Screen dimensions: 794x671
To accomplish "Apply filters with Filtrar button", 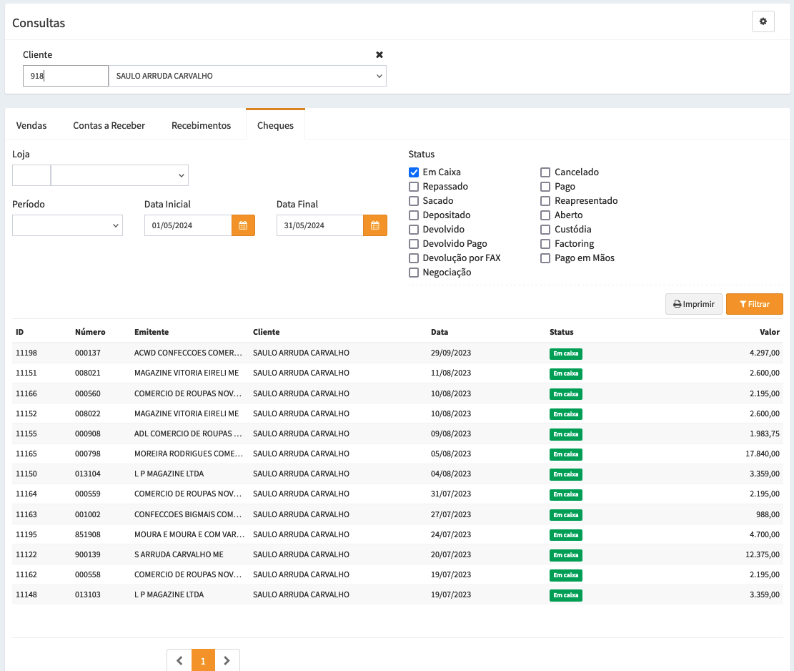I will point(754,304).
